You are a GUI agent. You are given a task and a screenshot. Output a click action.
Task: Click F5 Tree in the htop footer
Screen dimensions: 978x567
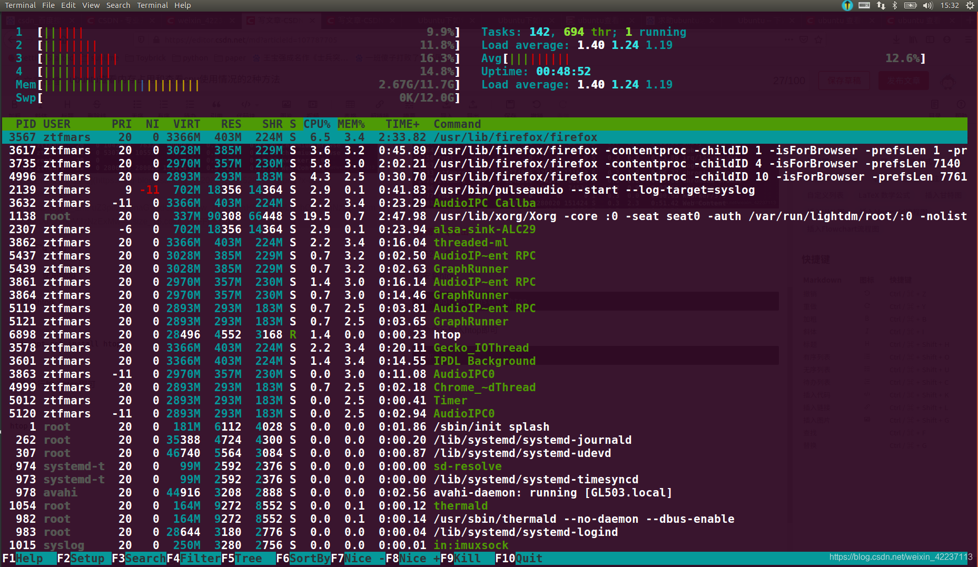click(248, 559)
